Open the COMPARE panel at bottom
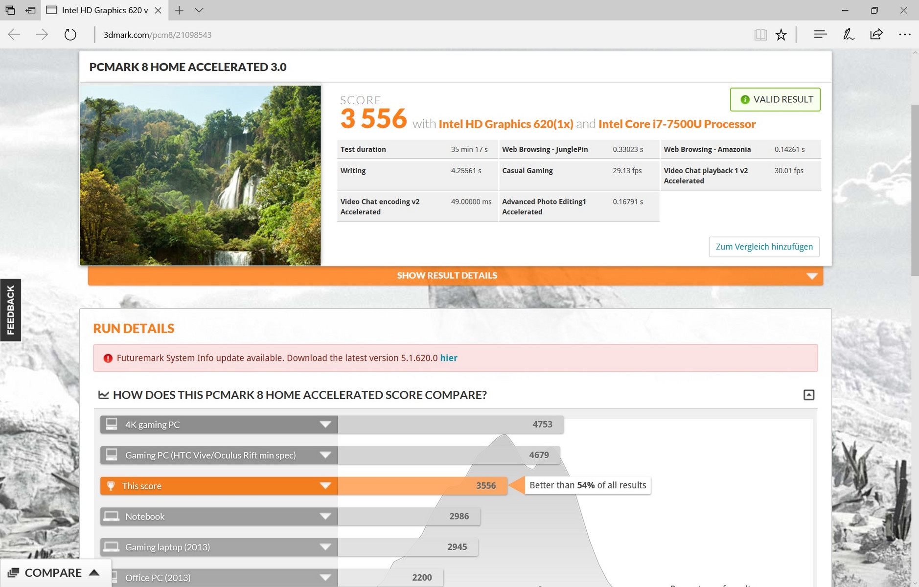This screenshot has width=919, height=587. tap(56, 573)
